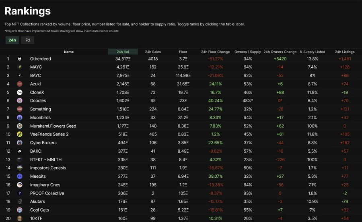Image resolution: width=362 pixels, height=222 pixels.
Task: Open the Akutars avatar icon
Action: pyautogui.click(x=20, y=201)
